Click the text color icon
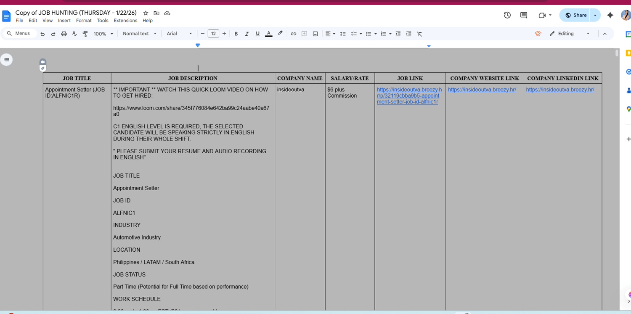This screenshot has width=631, height=314. (268, 34)
